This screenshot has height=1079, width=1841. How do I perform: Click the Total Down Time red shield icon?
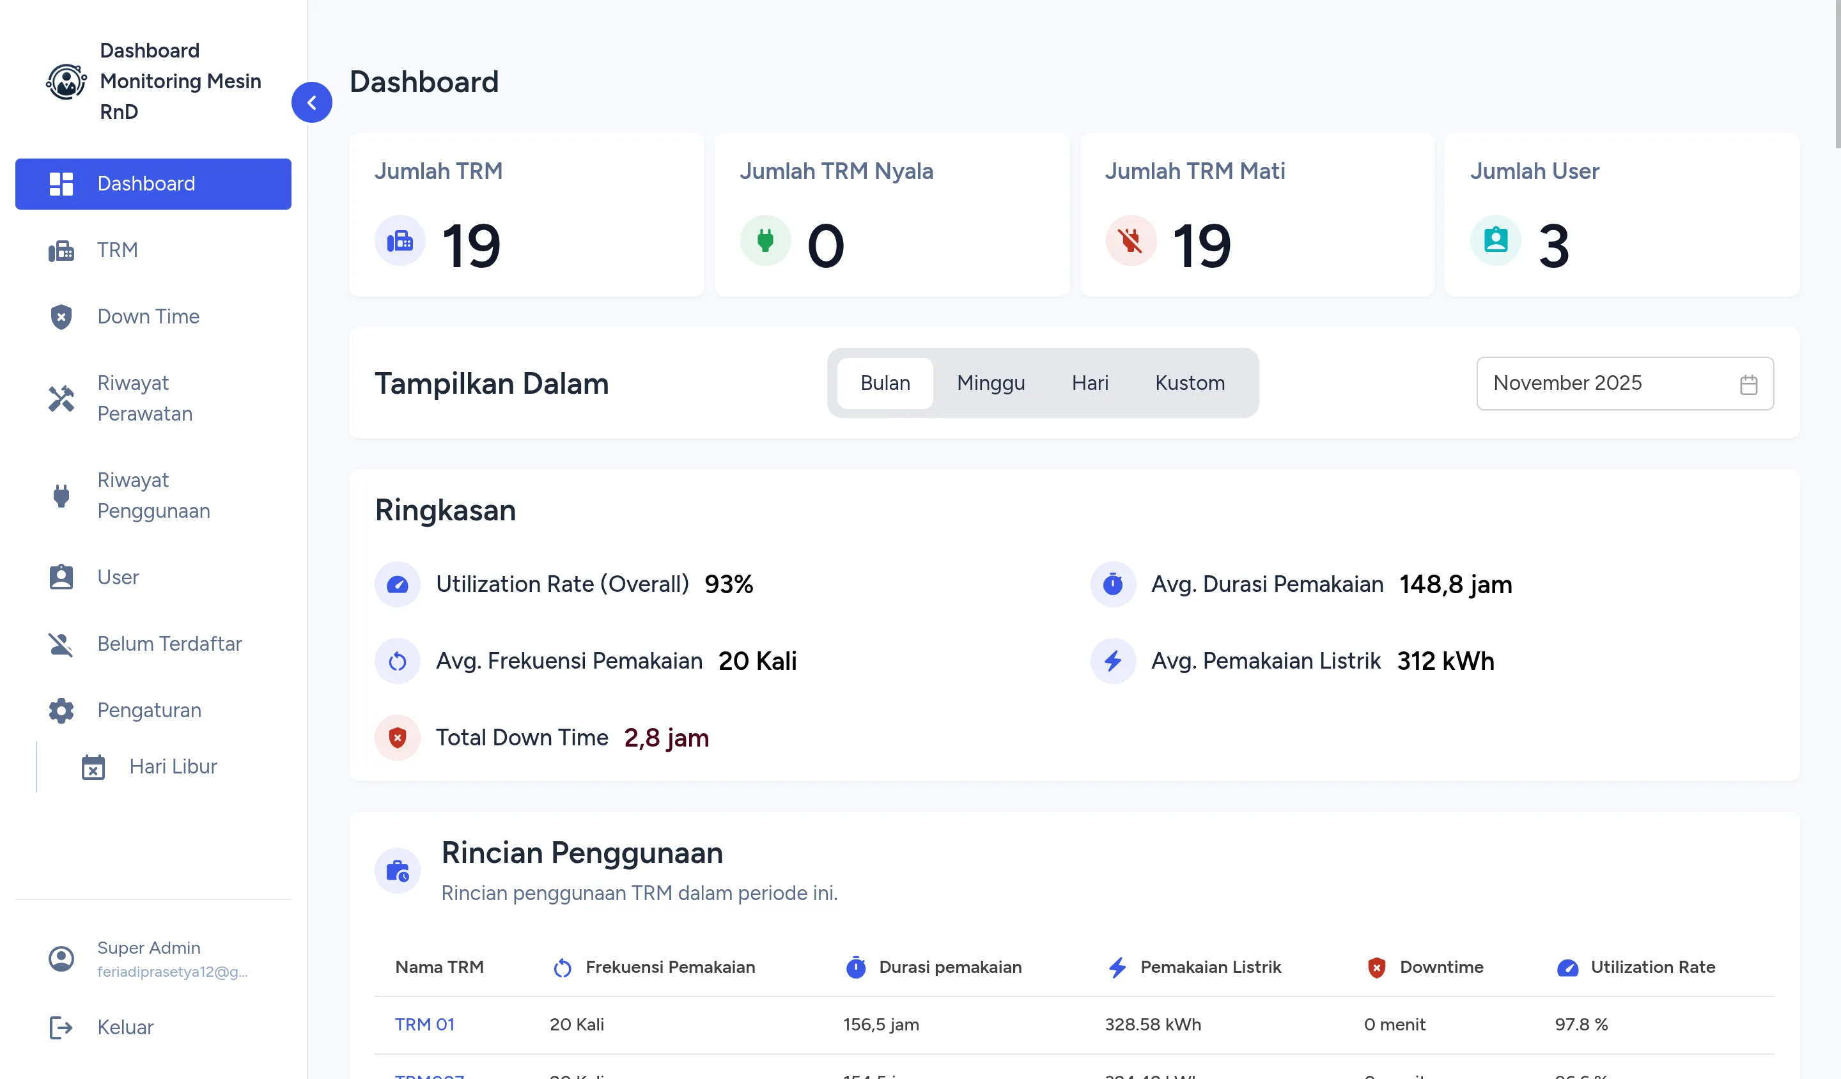point(398,738)
